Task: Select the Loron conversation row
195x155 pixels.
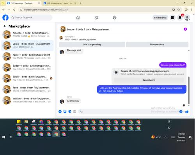Action: point(27,46)
